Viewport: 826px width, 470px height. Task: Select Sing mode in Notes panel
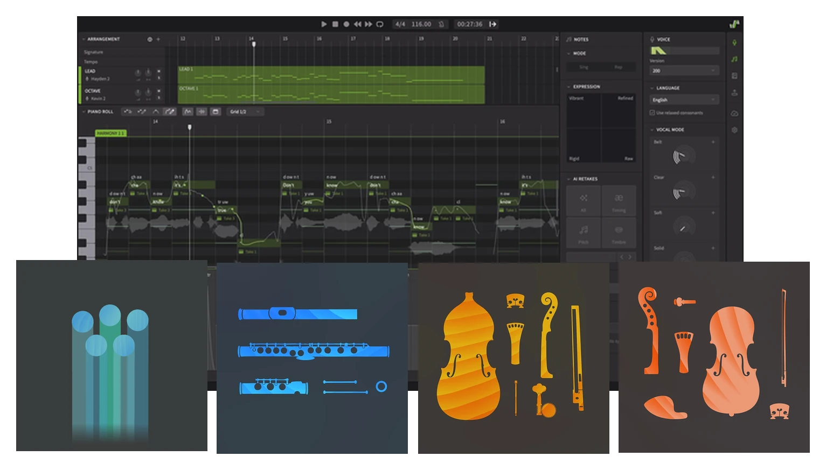[584, 67]
